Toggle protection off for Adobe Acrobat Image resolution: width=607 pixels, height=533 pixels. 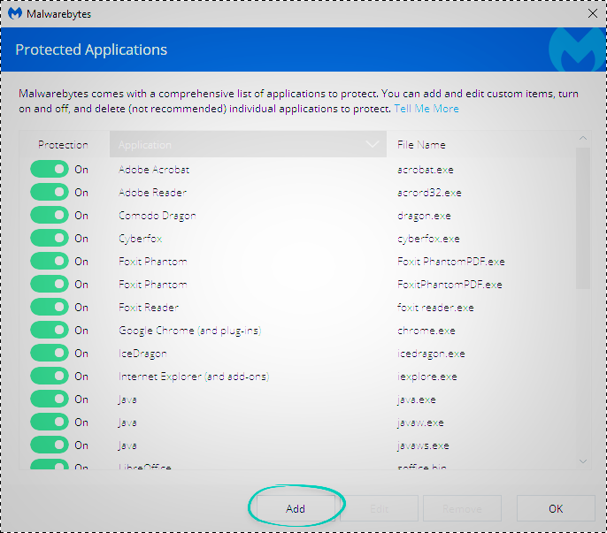coord(50,169)
